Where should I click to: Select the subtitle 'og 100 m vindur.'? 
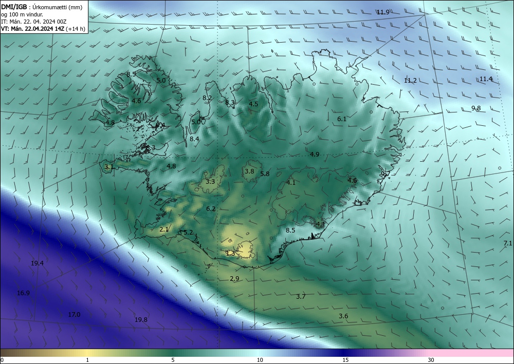(22, 14)
